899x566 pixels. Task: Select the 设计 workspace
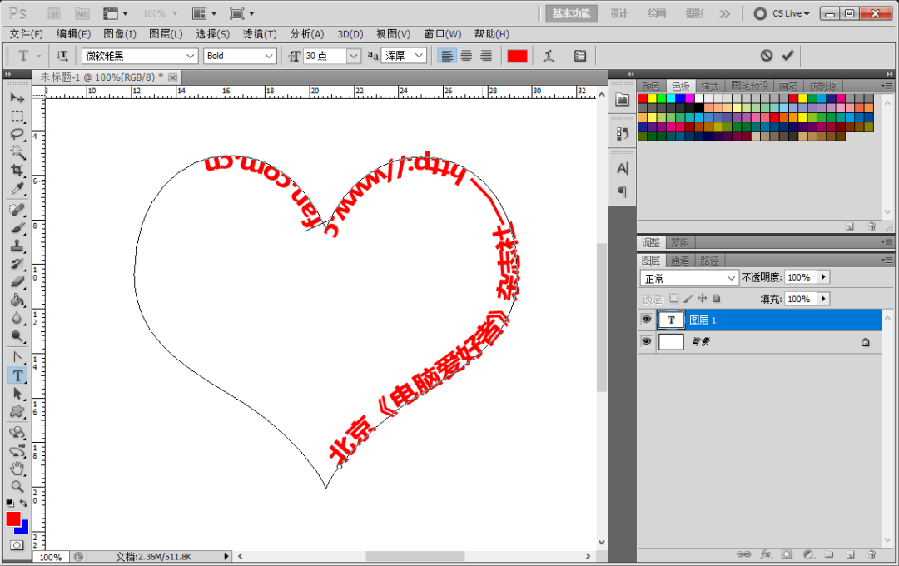point(618,14)
